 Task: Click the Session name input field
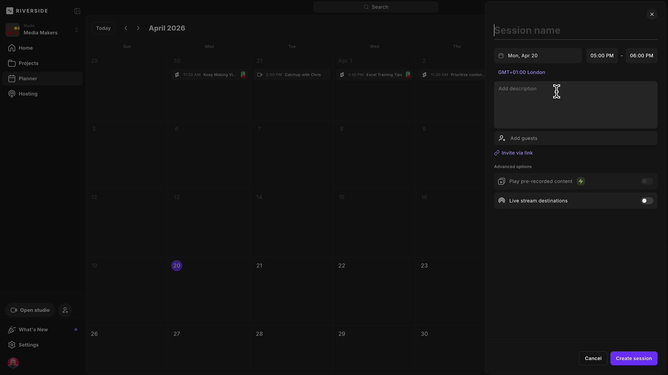click(x=575, y=30)
